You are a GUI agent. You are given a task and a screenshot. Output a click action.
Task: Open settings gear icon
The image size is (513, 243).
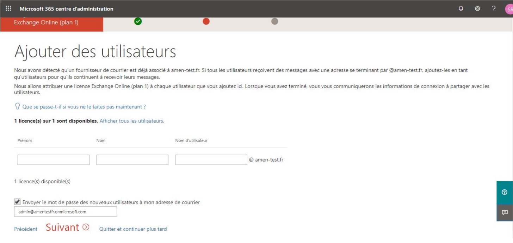tap(477, 9)
